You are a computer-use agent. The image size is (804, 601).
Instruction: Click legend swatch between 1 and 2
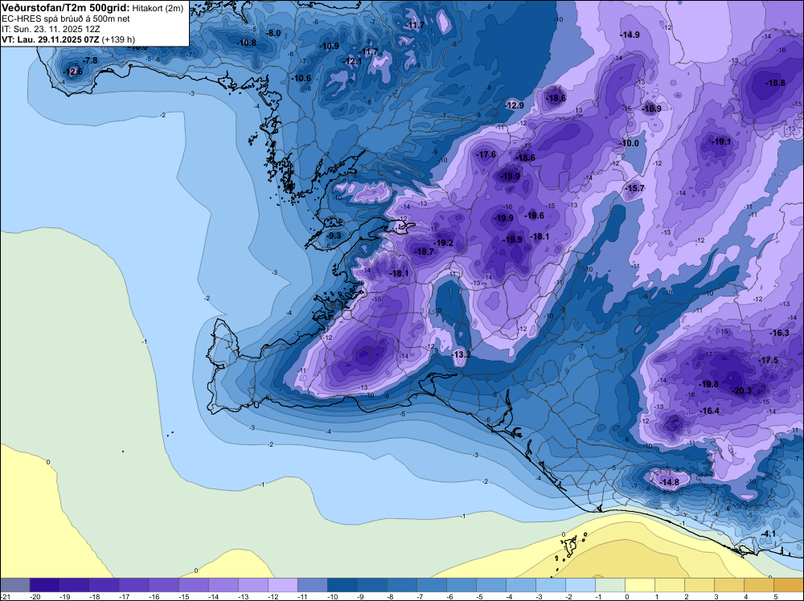pos(669,585)
